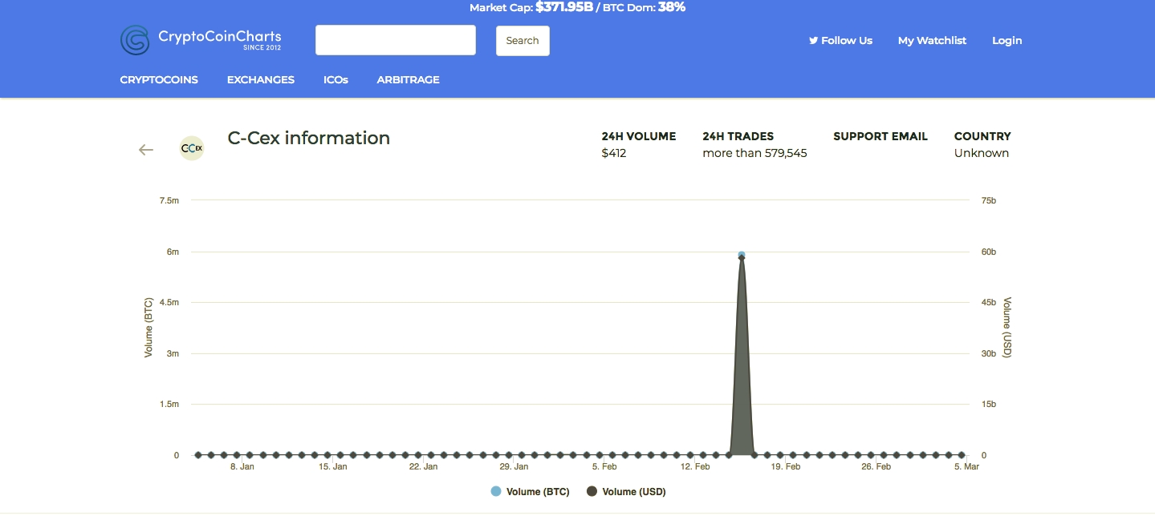Viewport: 1155px width, 528px height.
Task: Click the 26. Feb axis label
Action: click(876, 466)
